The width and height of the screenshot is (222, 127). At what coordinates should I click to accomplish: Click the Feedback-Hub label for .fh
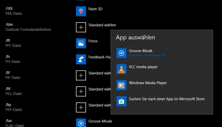point(100,57)
